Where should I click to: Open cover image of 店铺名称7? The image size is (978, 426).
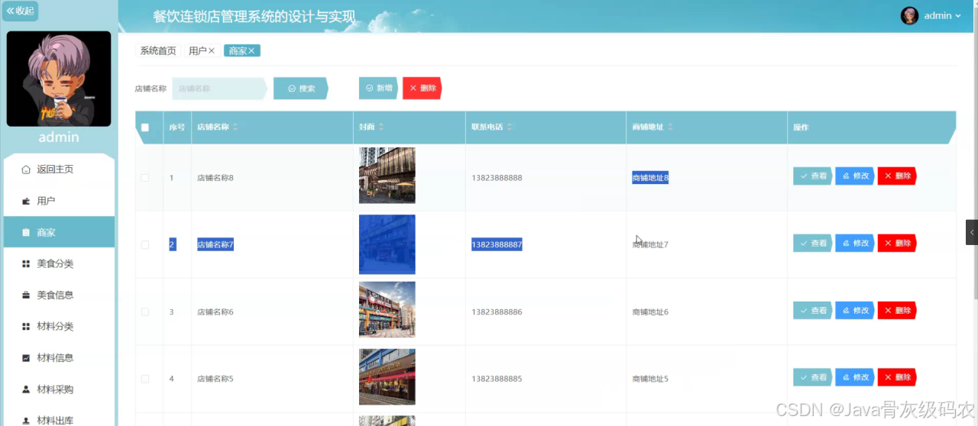coord(387,244)
